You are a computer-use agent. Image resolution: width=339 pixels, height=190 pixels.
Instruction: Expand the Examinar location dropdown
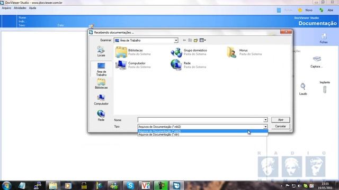176,40
